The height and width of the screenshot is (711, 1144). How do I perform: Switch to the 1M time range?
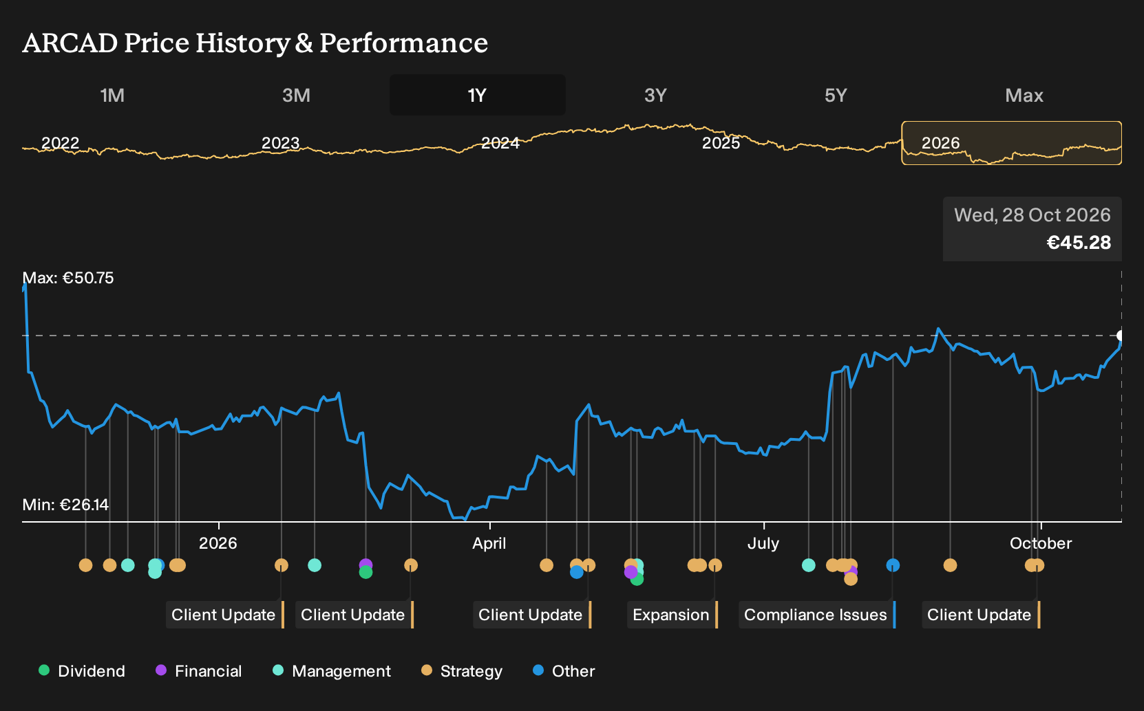coord(112,96)
